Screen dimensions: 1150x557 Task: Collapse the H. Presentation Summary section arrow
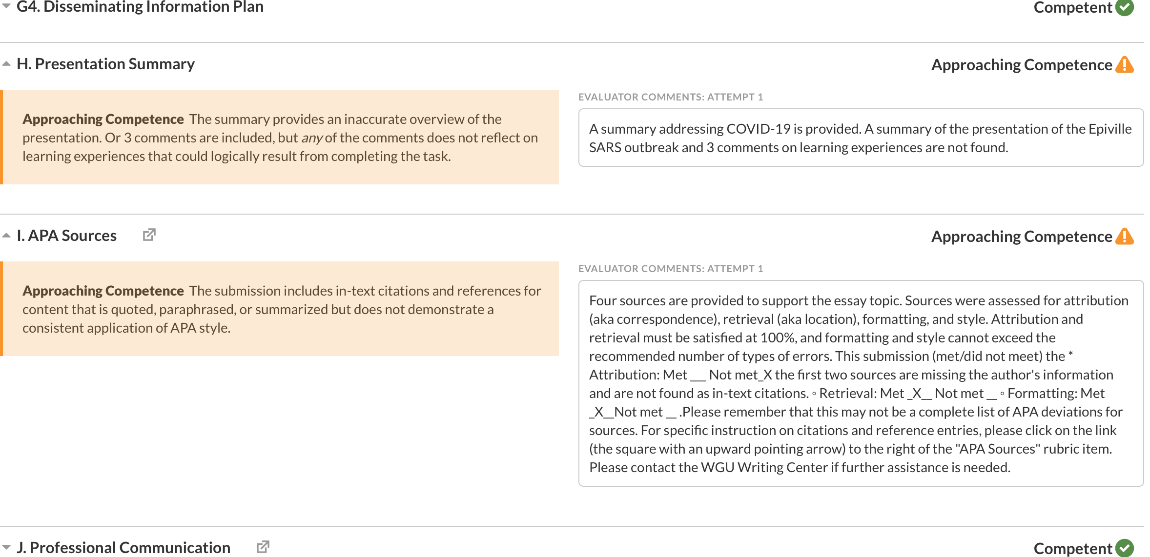click(x=6, y=64)
